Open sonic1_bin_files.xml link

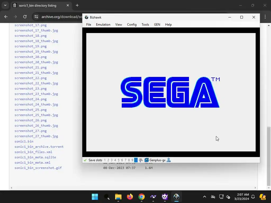(x=33, y=152)
